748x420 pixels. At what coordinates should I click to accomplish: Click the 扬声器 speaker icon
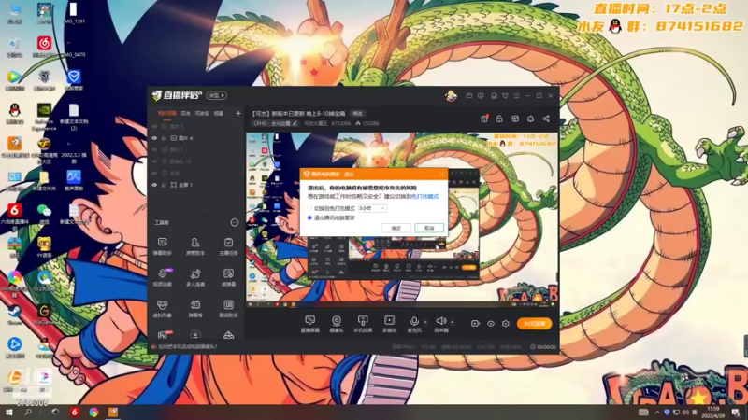click(x=441, y=321)
